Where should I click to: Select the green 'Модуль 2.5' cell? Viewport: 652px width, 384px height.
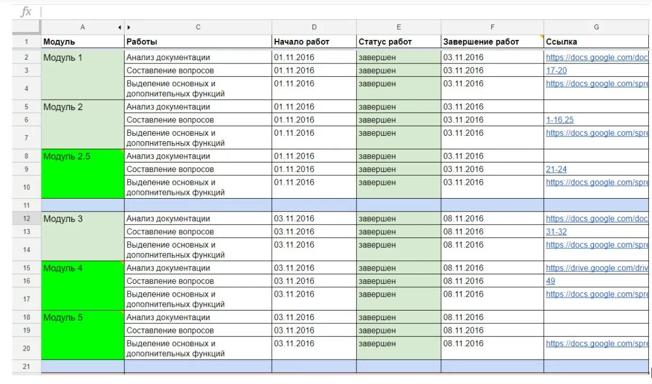point(82,174)
